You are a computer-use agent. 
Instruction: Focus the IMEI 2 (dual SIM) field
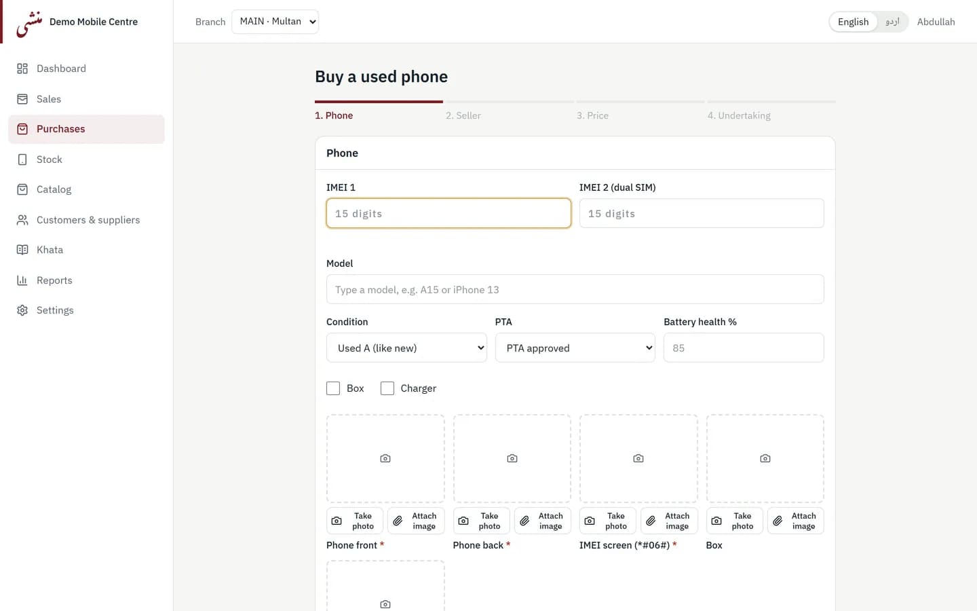point(702,213)
